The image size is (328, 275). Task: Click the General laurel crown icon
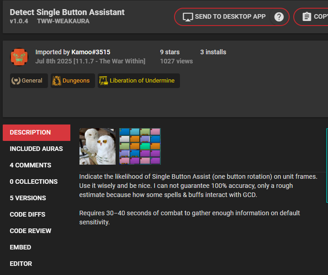pyautogui.click(x=16, y=81)
